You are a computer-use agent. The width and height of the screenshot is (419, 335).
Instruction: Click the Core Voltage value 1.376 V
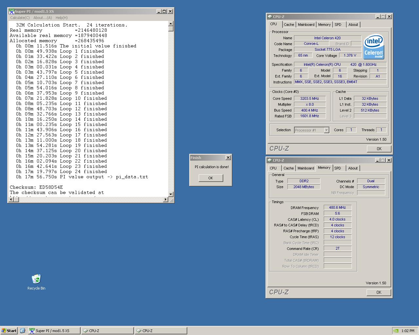coord(350,55)
